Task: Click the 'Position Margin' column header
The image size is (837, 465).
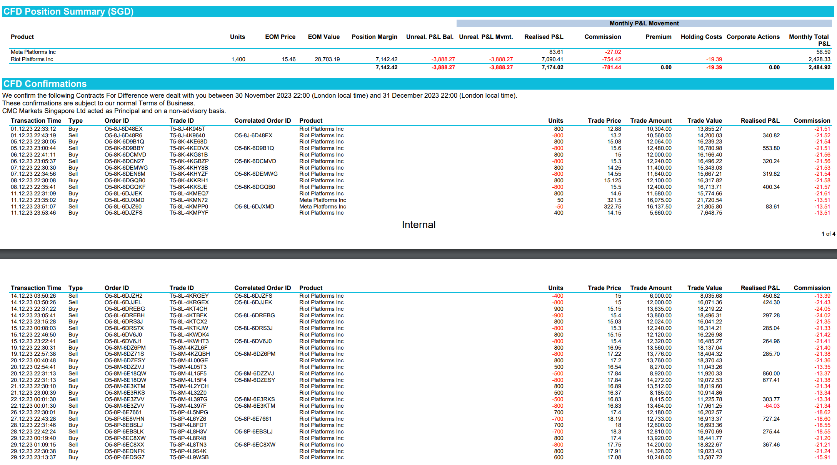Action: (374, 37)
